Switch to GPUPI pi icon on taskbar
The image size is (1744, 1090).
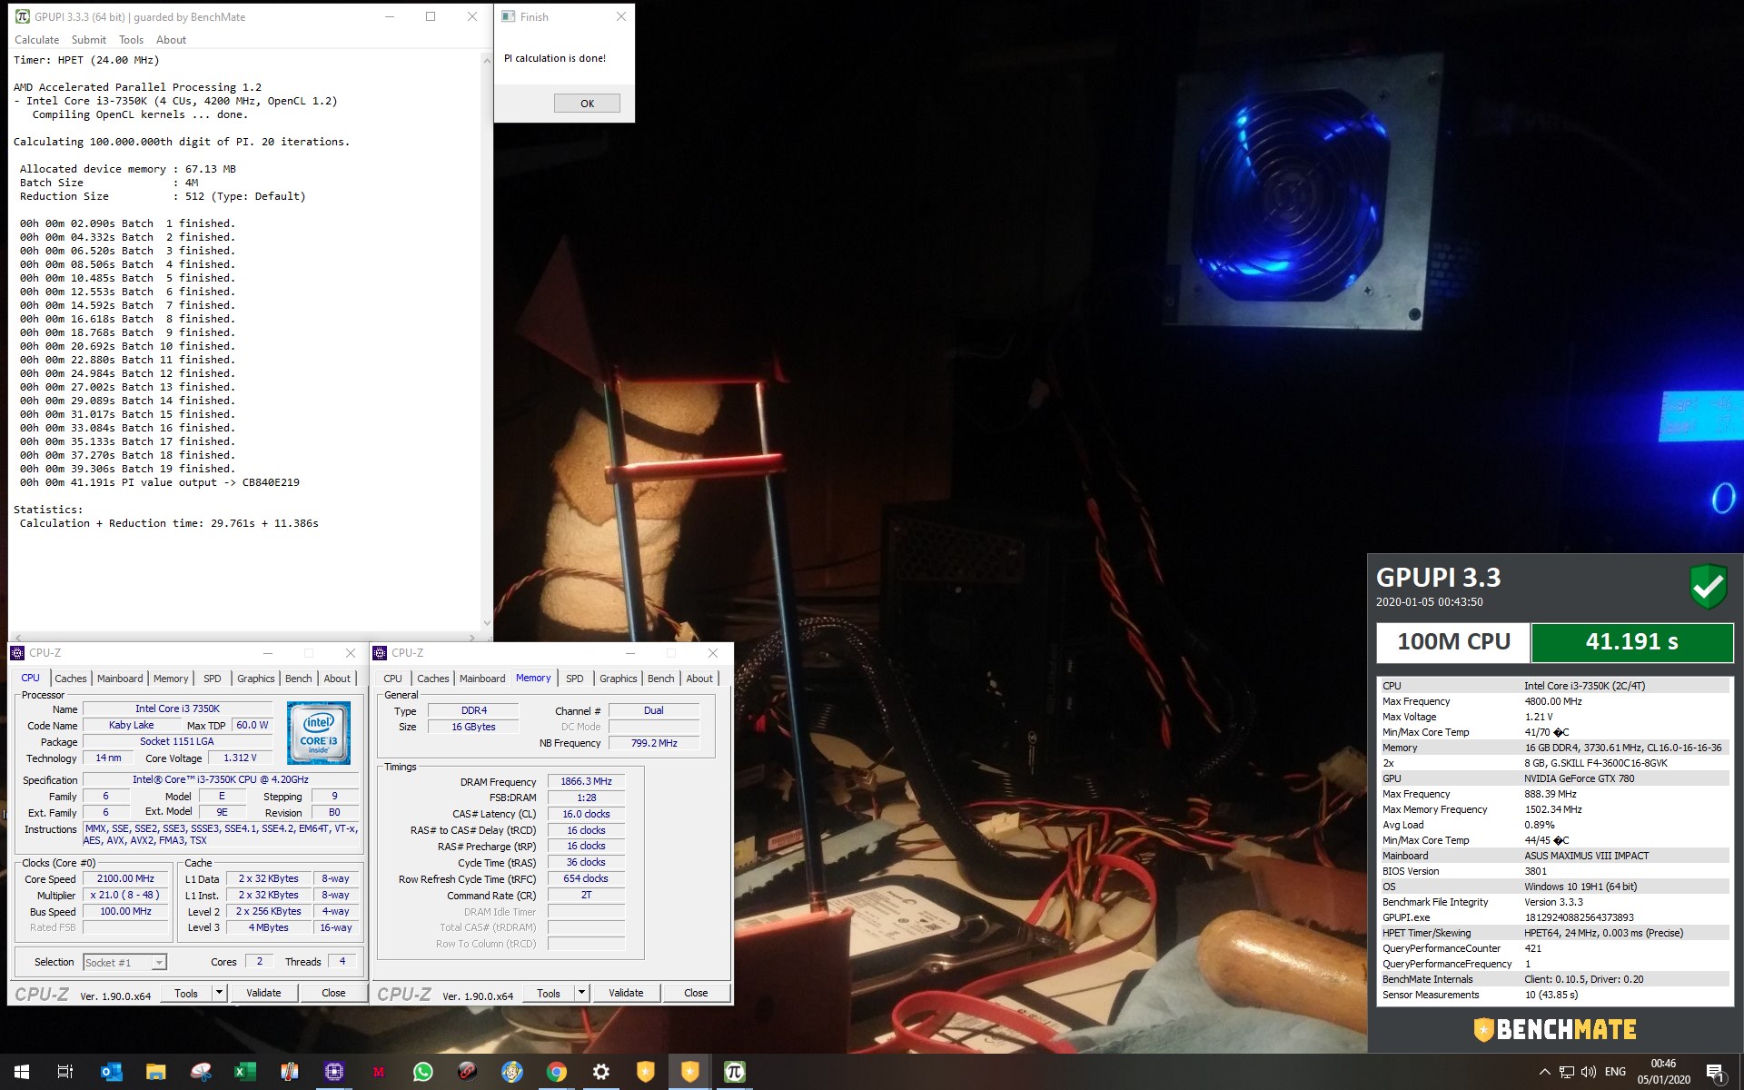[735, 1072]
